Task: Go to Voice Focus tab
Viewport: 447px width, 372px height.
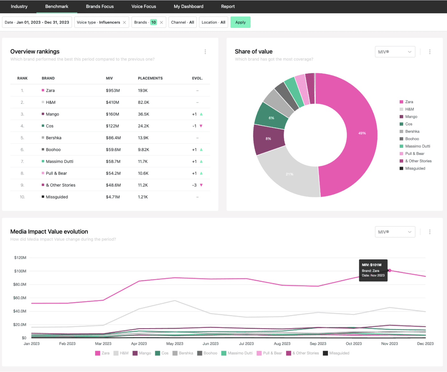Action: click(x=144, y=6)
